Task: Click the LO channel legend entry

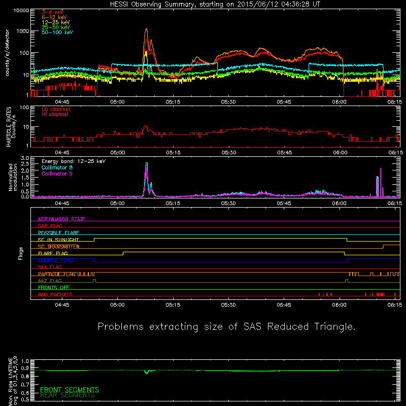Action: click(56, 109)
